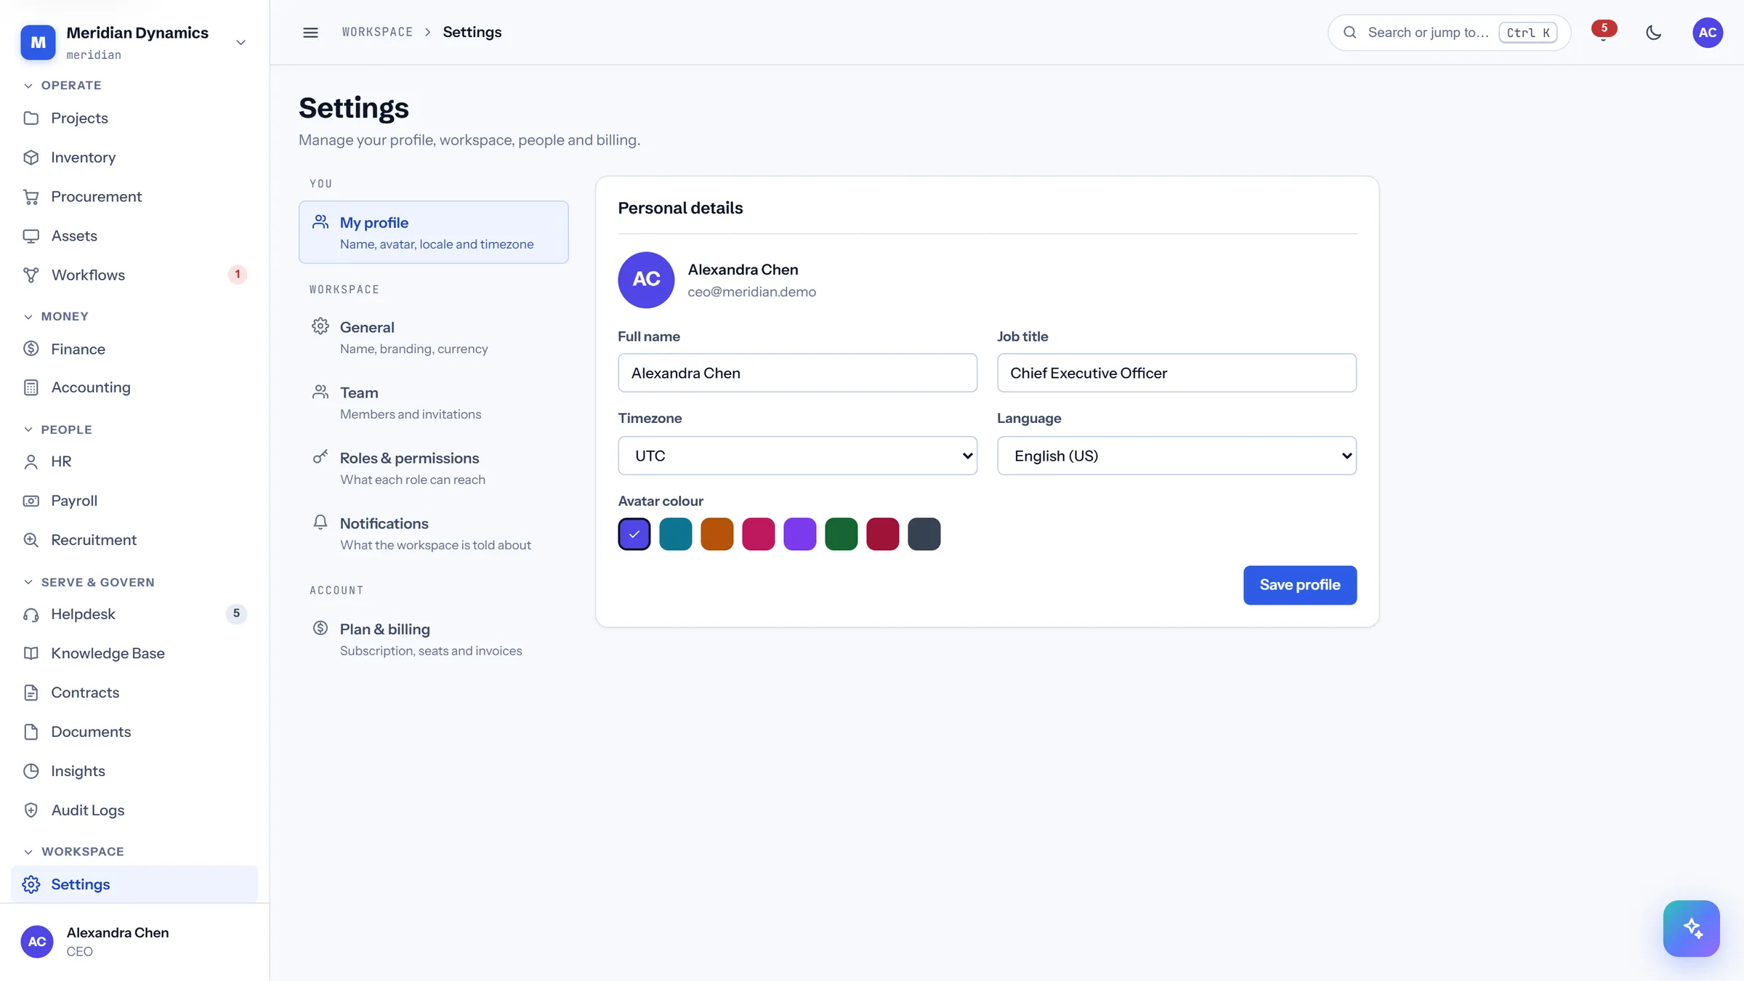Click the Save profile button

1299,585
